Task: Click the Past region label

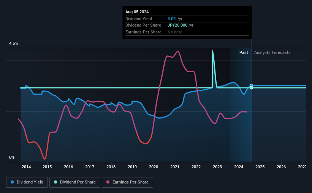Action: tap(244, 52)
